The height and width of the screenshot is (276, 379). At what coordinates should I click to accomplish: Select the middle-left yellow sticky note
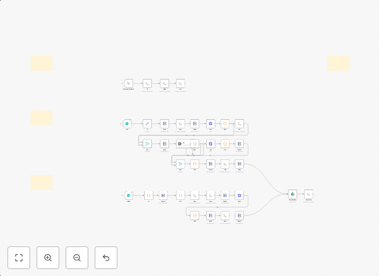click(41, 118)
